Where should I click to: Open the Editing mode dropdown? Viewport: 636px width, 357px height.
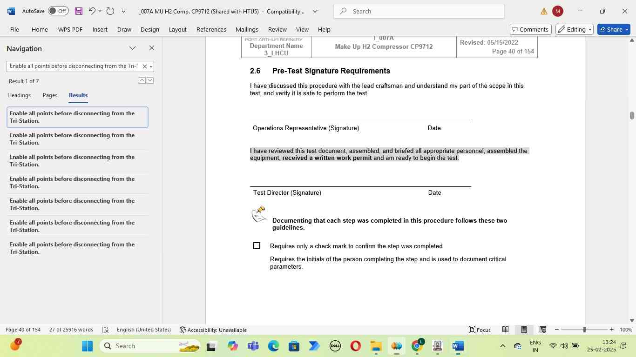[575, 29]
